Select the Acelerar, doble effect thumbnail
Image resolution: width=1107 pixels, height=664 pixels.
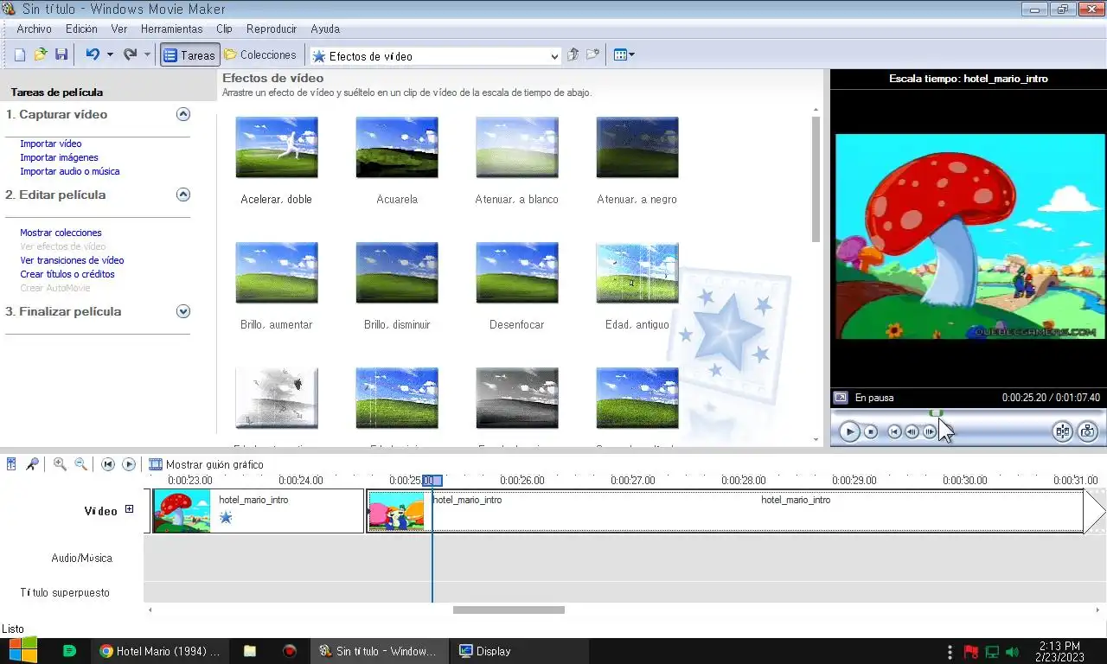click(x=277, y=148)
